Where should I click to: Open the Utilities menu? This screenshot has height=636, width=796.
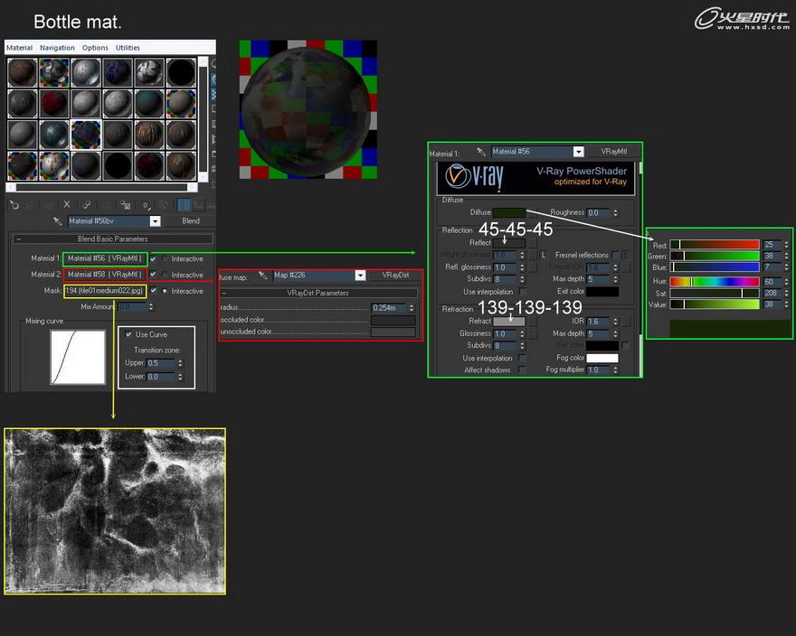pyautogui.click(x=128, y=47)
